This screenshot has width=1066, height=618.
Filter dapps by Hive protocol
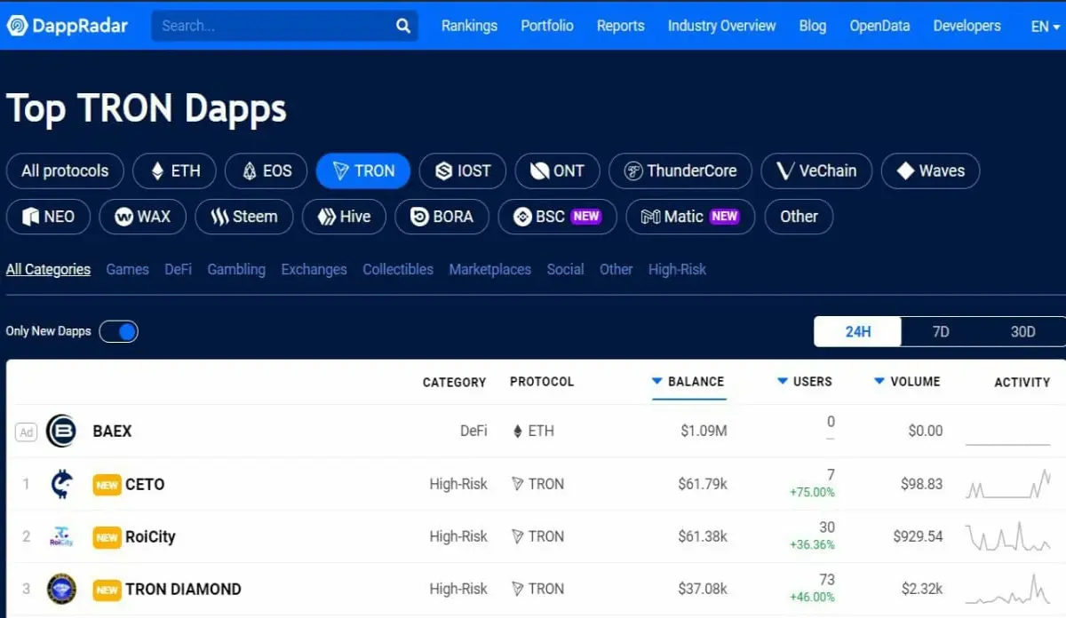point(344,216)
